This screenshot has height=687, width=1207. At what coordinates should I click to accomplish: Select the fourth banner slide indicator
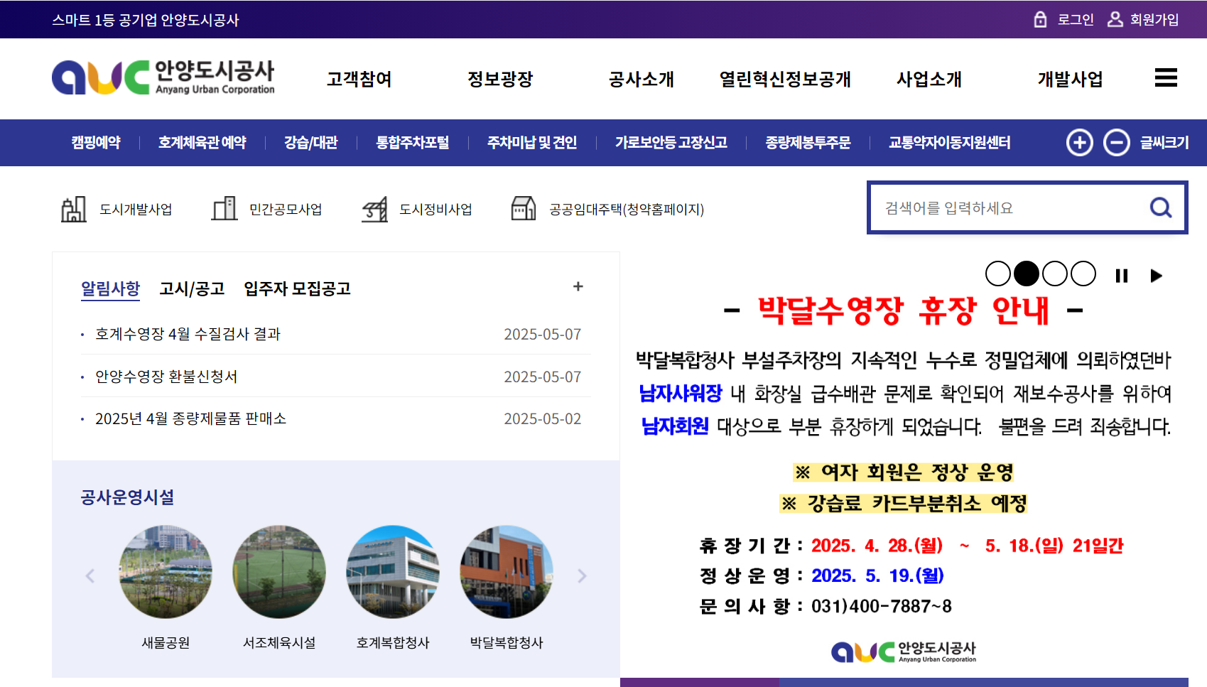(1083, 274)
